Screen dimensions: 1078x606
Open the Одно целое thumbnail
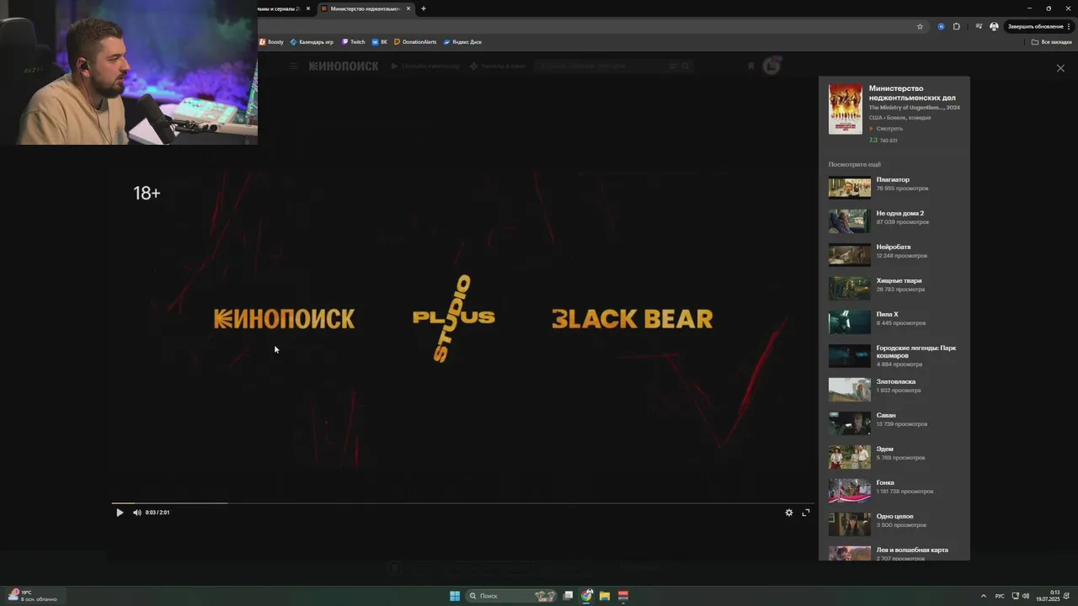pos(850,524)
